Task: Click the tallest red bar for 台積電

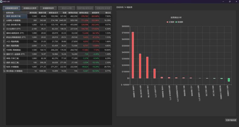Action: click(133, 55)
